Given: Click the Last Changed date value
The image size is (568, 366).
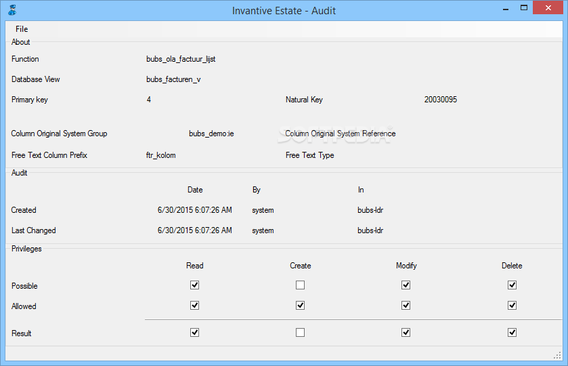Looking at the screenshot, I should (x=195, y=230).
